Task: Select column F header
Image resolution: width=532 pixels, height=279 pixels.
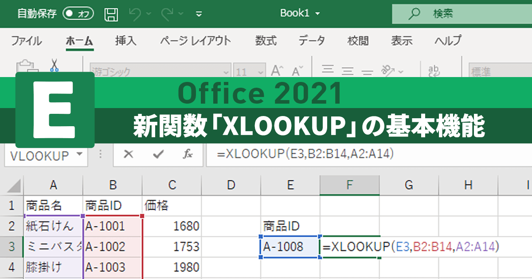Action: coord(350,185)
